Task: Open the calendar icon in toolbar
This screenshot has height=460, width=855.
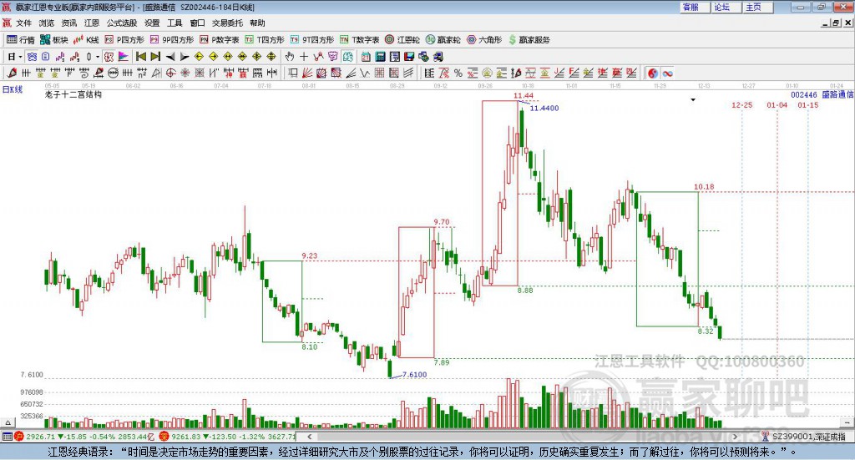Action: click(x=366, y=57)
